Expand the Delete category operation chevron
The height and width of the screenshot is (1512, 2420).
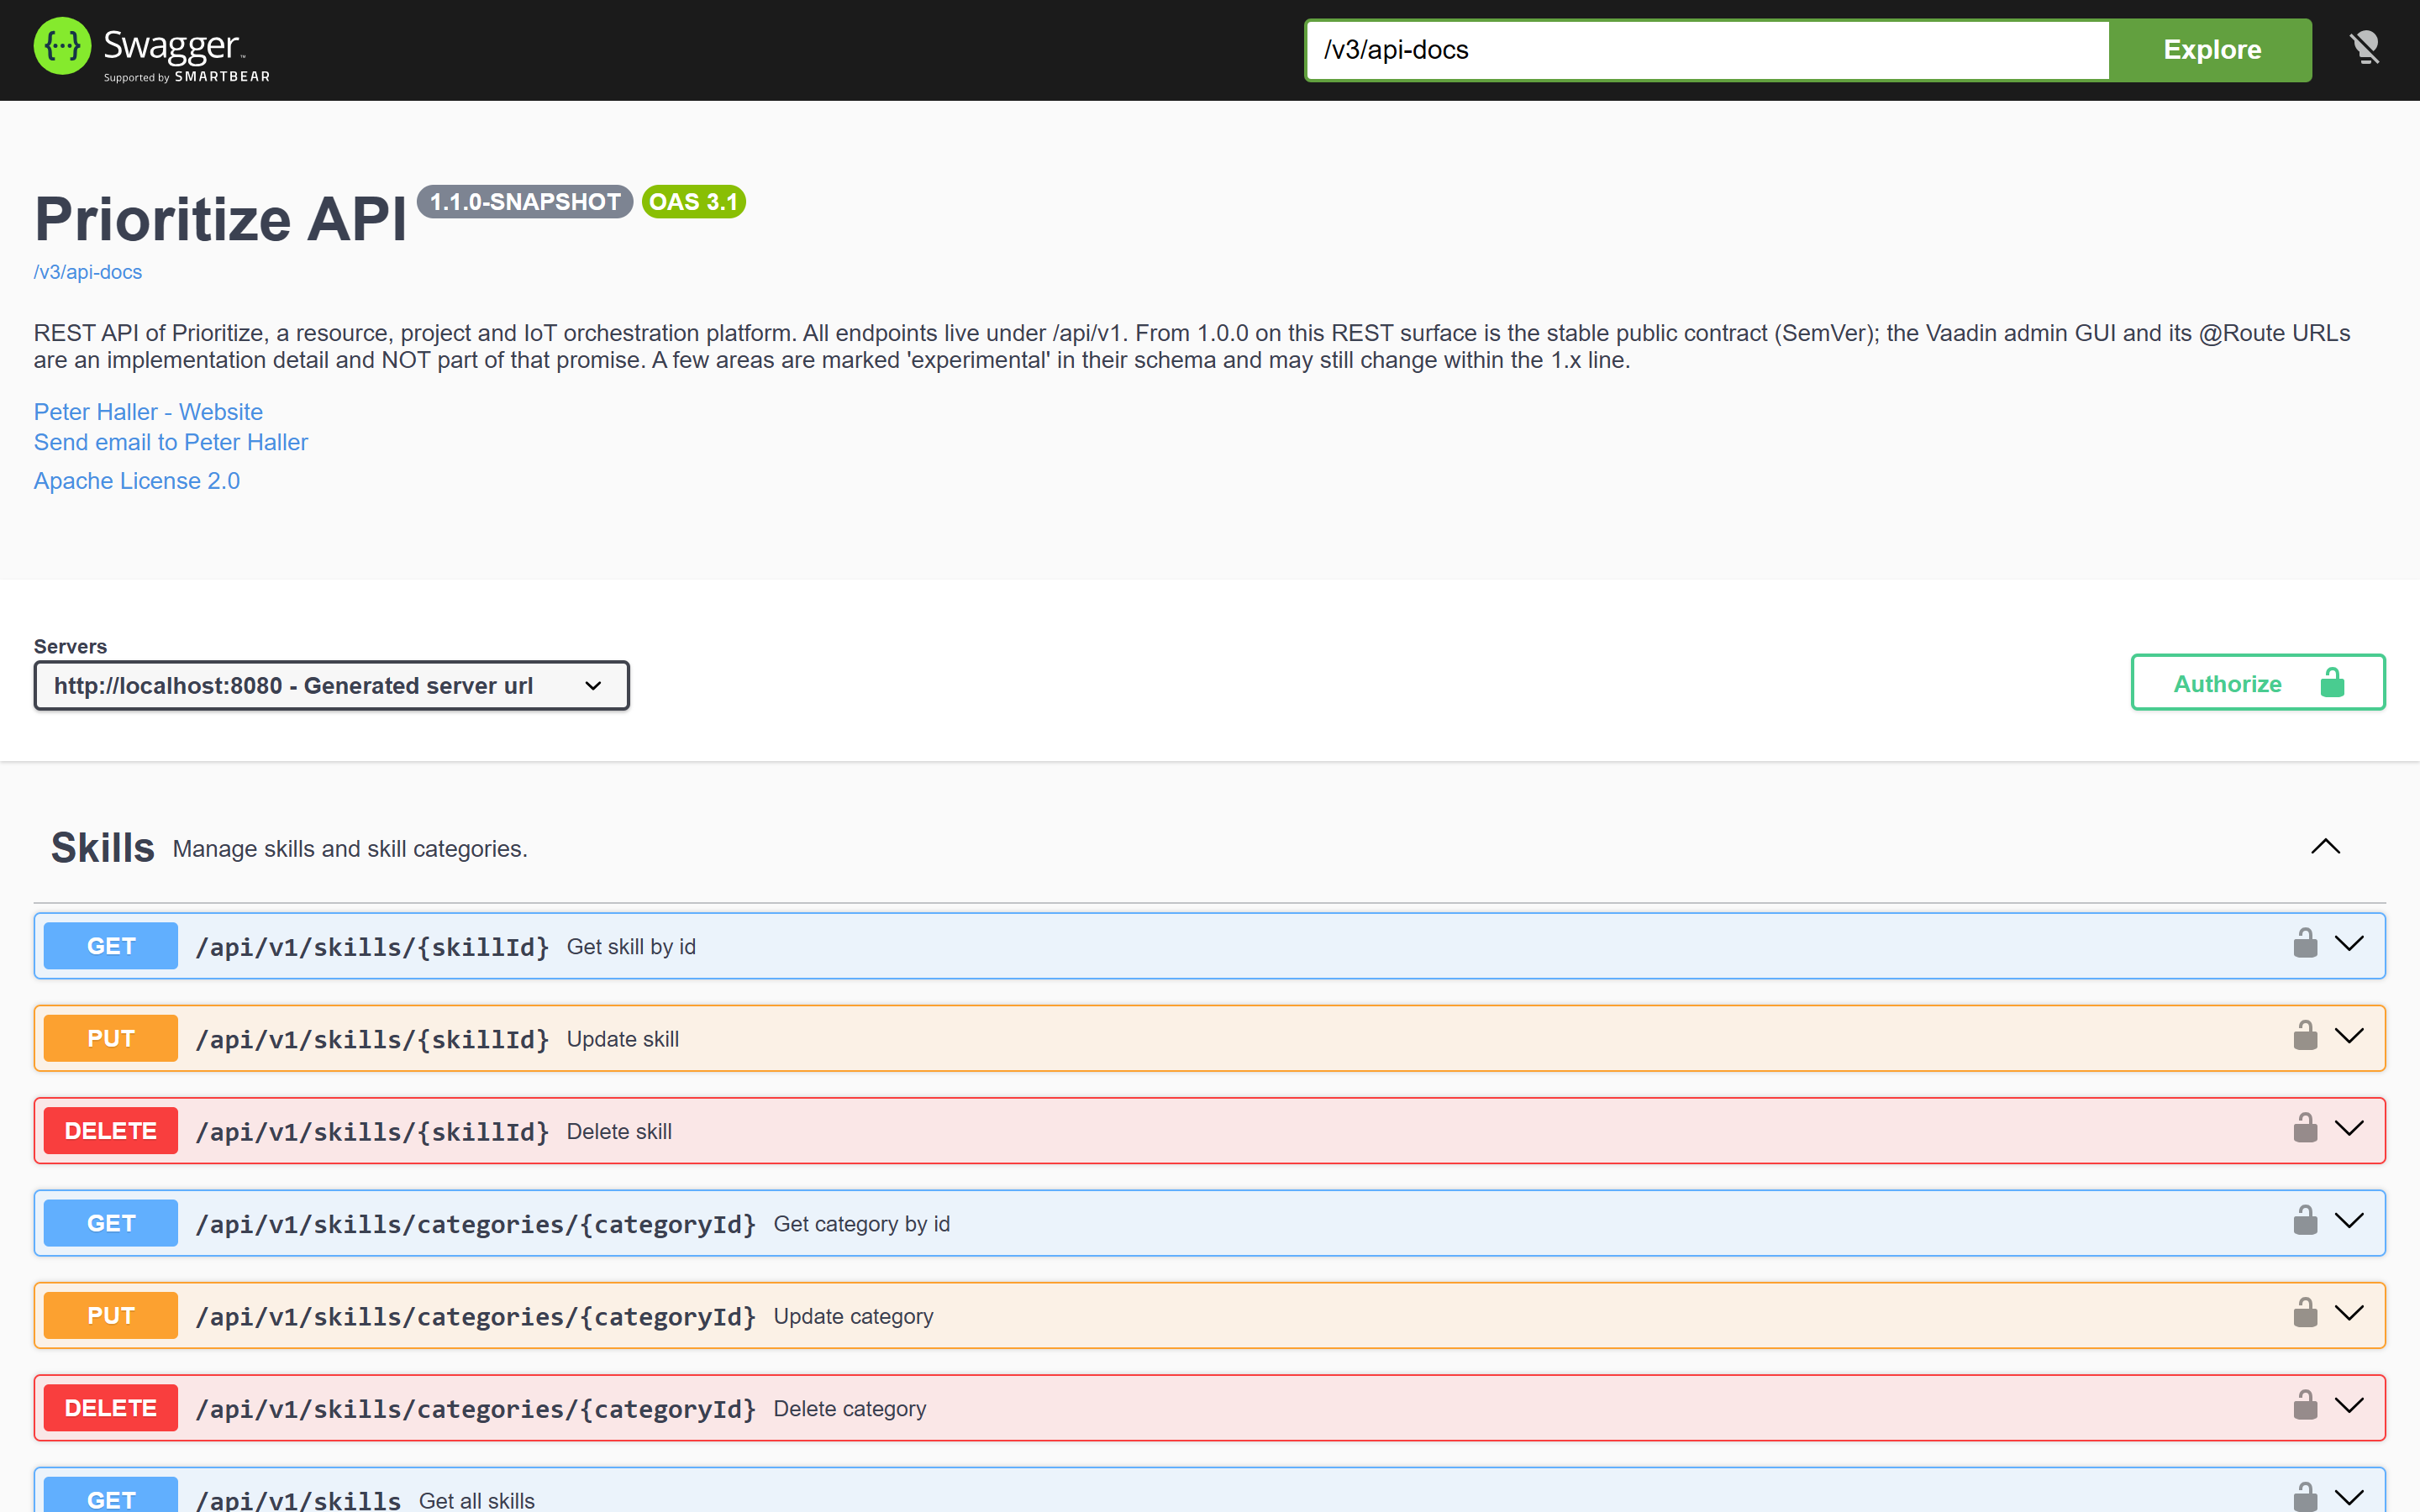pos(2349,1405)
